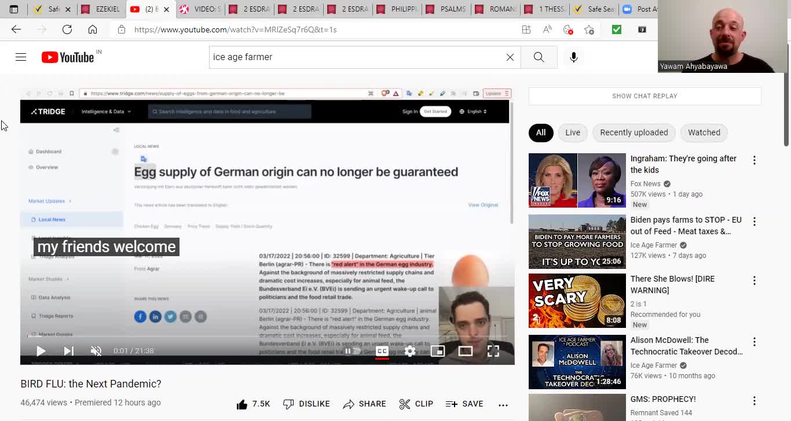Viewport: 791px width, 421px height.
Task: Click the green checkmark extension icon
Action: coord(617,29)
